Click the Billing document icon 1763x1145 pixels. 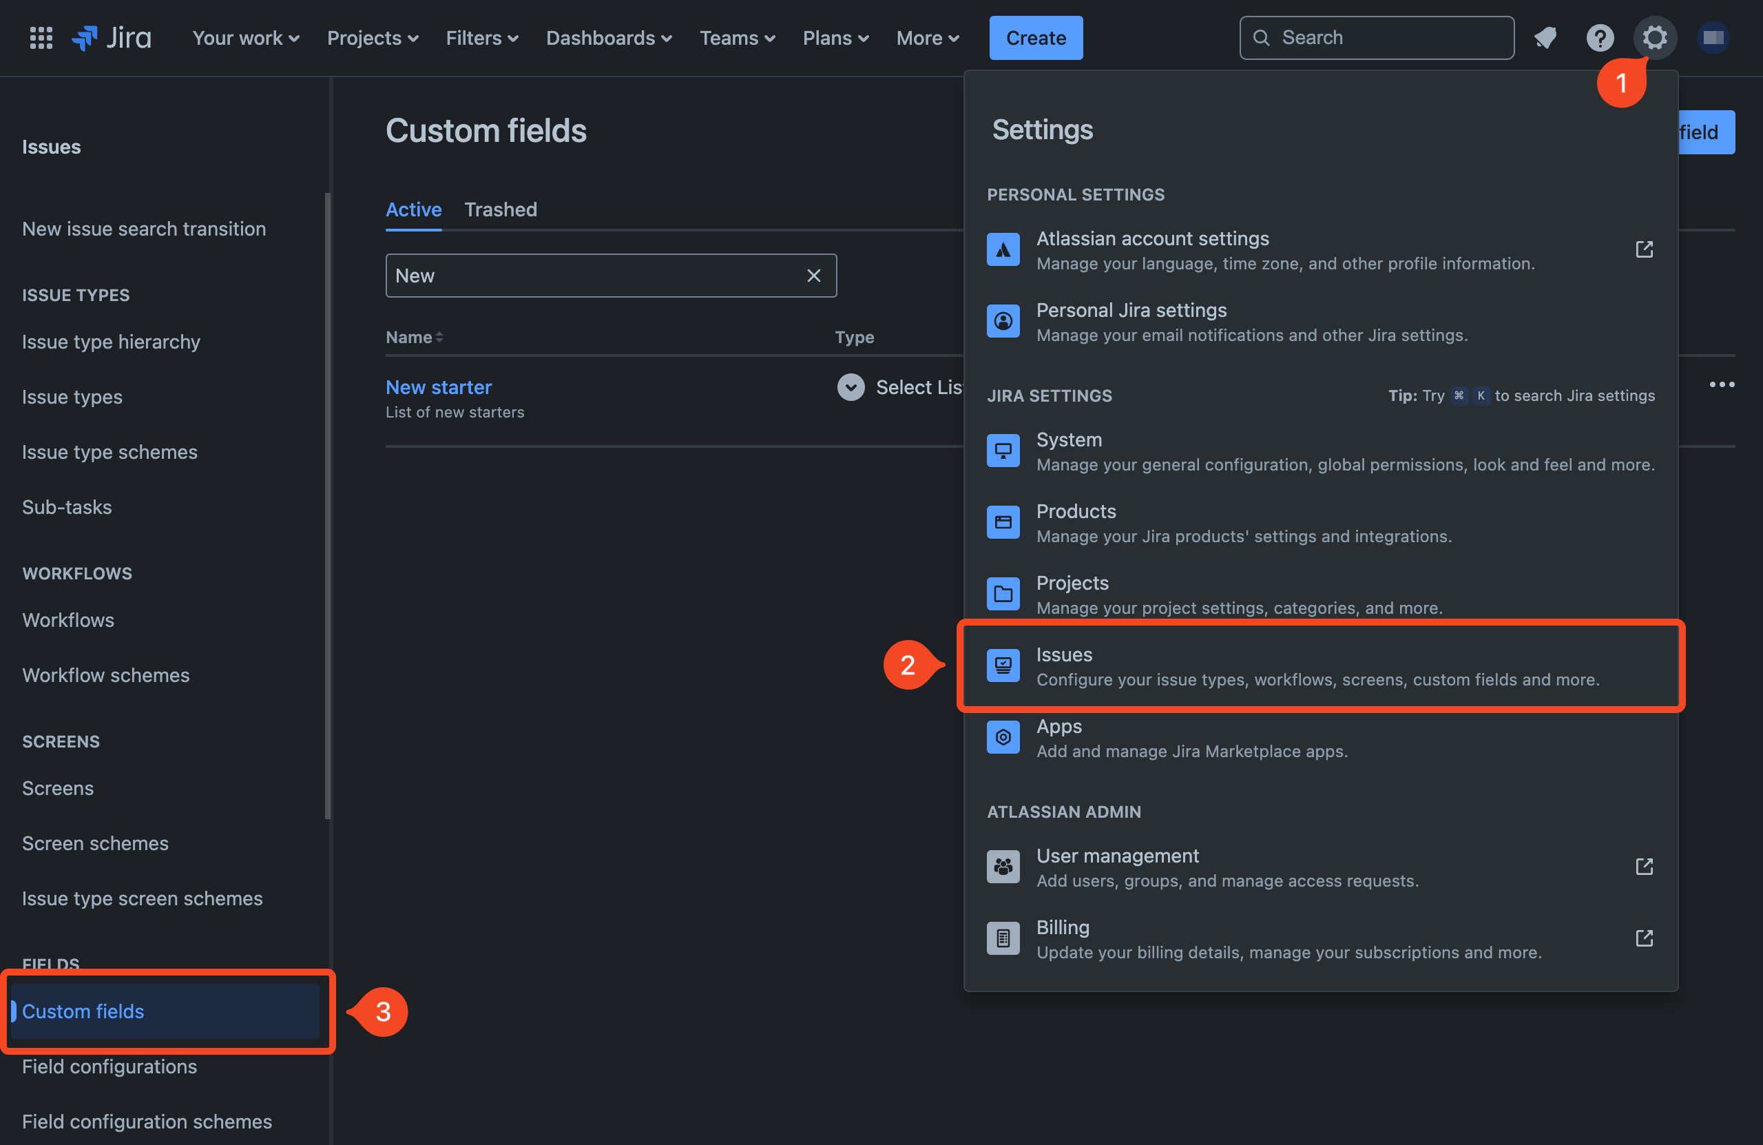coord(1003,938)
